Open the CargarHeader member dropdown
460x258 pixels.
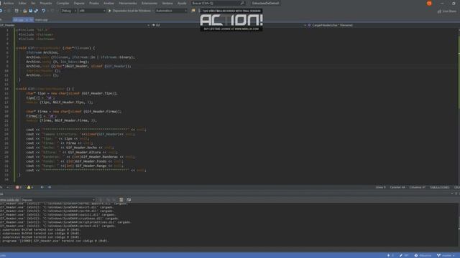click(383, 25)
